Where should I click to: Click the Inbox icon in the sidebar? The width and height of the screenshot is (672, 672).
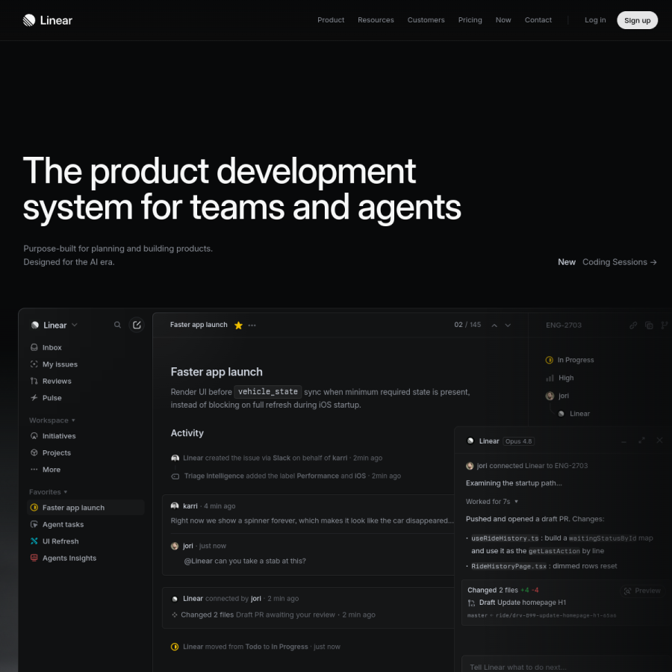pos(34,347)
